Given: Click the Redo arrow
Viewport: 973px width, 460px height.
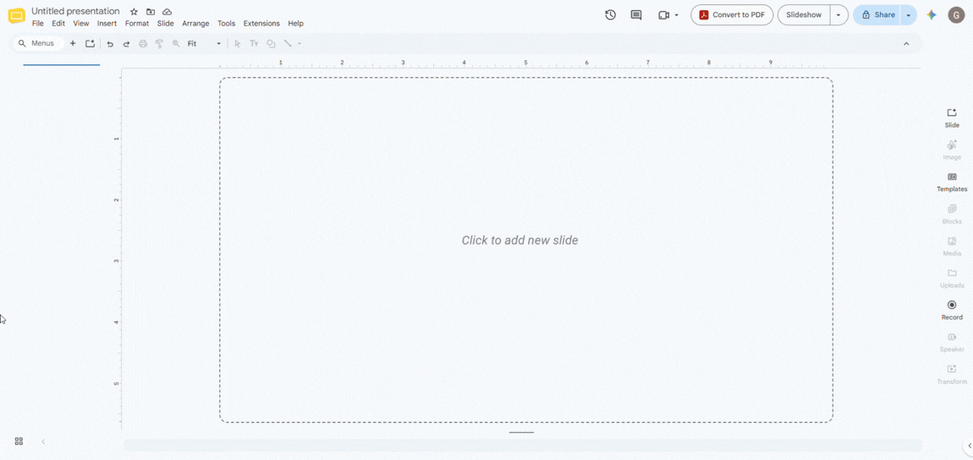Looking at the screenshot, I should coord(127,44).
